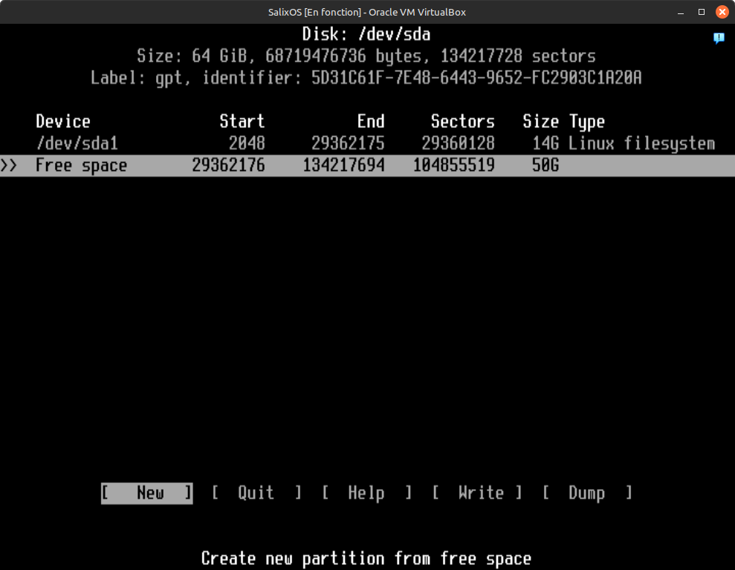Viewport: 735px width, 570px height.
Task: Click the Size column header
Action: click(x=540, y=122)
